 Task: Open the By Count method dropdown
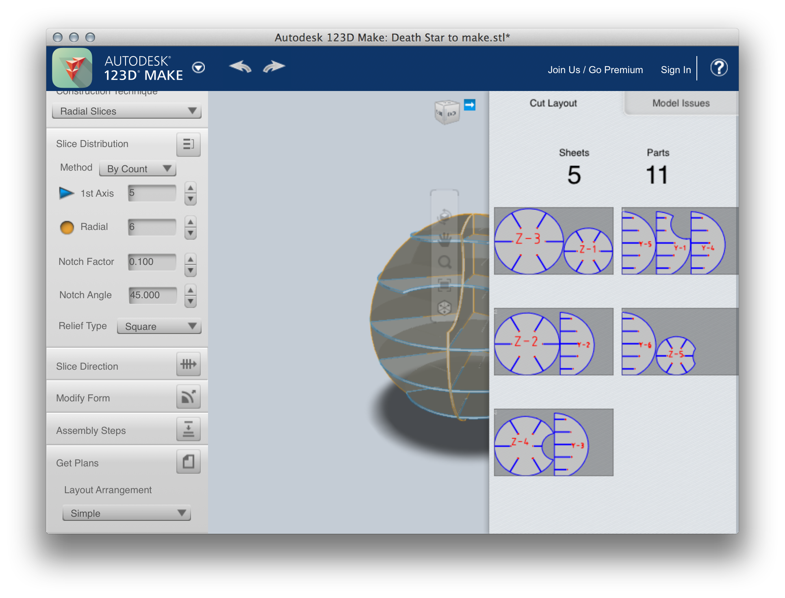pyautogui.click(x=138, y=169)
